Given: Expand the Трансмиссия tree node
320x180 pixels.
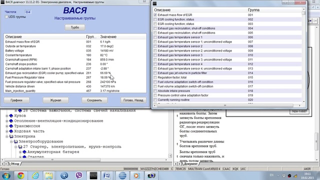Looking at the screenshot, I should [x=7, y=126].
